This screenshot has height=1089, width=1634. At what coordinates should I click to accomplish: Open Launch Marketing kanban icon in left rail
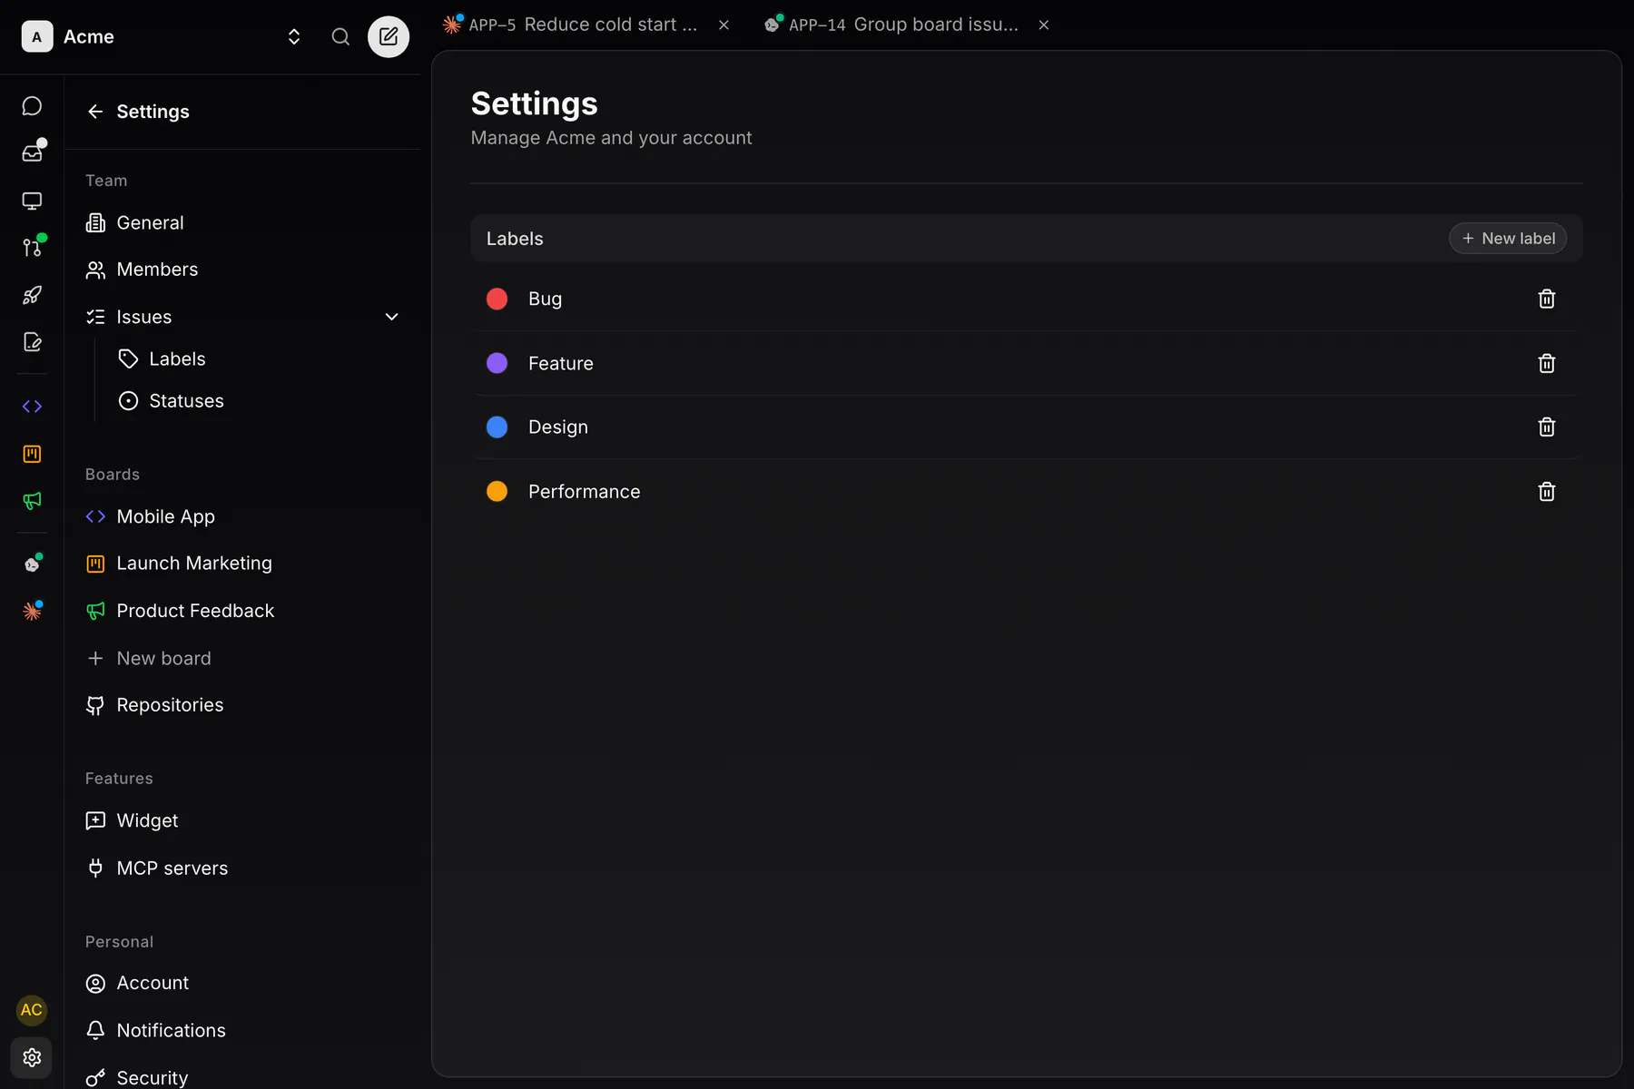click(x=32, y=454)
